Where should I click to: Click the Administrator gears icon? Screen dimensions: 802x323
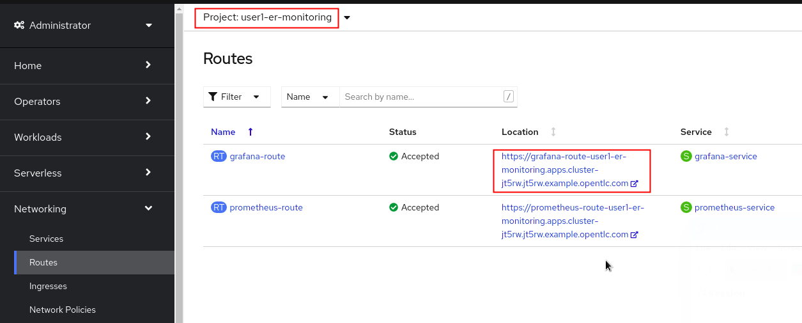point(19,25)
